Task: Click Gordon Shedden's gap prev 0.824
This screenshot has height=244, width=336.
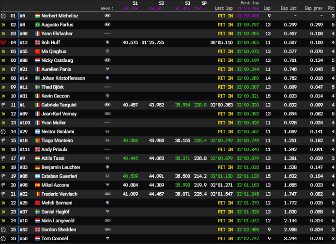Action: click(x=316, y=229)
